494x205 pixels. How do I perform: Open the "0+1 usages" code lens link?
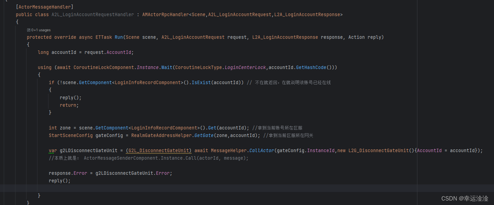point(41,30)
